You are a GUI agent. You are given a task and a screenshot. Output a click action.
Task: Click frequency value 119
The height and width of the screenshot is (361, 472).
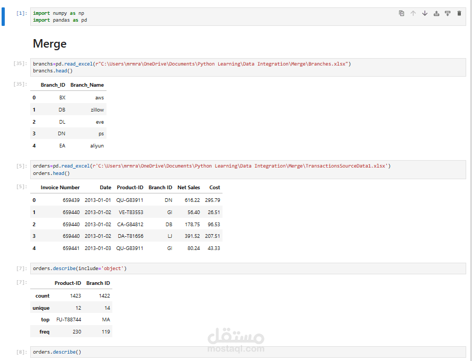105,331
